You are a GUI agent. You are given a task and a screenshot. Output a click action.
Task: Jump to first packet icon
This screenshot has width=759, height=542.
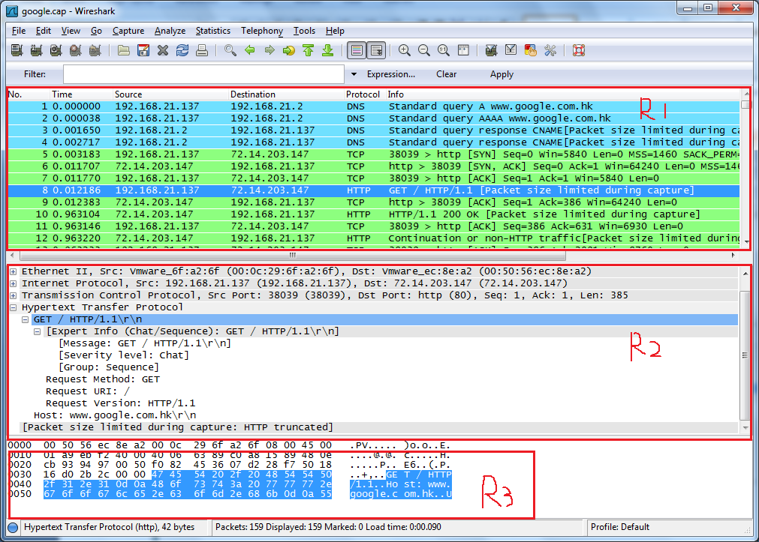[x=309, y=50]
